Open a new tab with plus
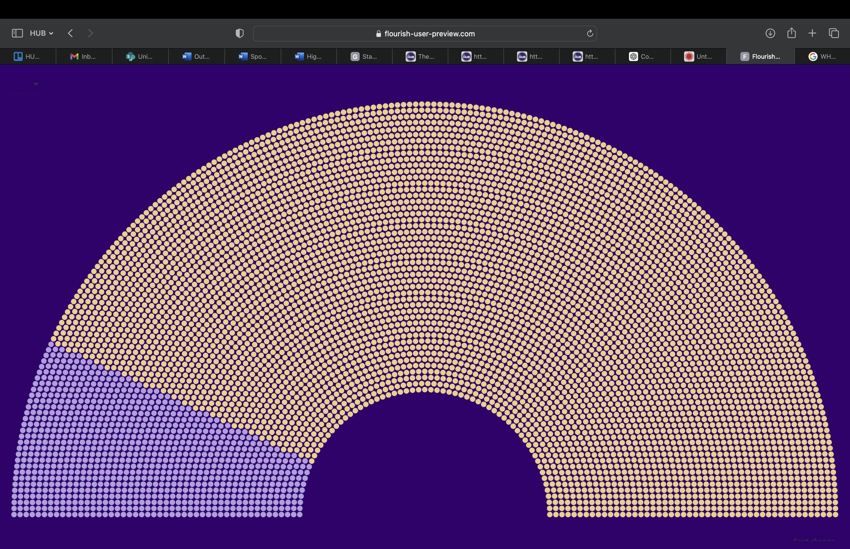The height and width of the screenshot is (549, 850). pos(812,33)
